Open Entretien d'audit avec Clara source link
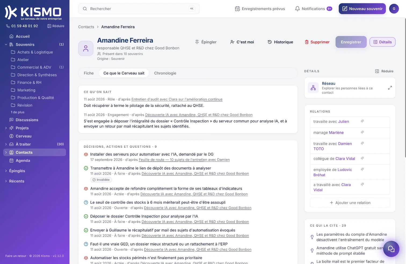 point(177,99)
